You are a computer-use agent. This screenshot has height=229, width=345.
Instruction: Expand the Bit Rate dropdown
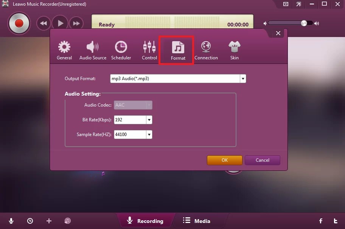click(149, 119)
